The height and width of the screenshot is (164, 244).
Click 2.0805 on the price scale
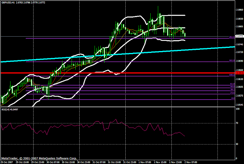tap(240, 26)
